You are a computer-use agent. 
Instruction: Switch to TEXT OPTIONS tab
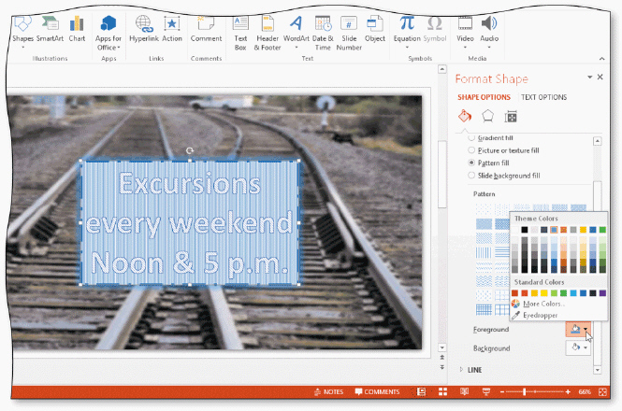543,97
